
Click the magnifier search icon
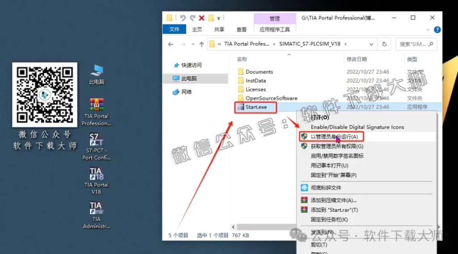431,44
